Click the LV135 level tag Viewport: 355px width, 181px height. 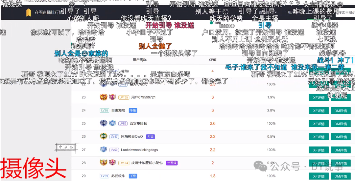click(x=124, y=97)
